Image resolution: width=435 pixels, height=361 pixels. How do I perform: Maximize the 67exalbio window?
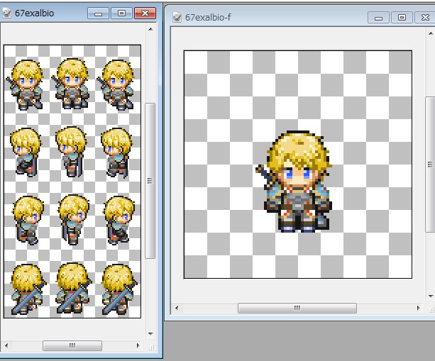click(x=121, y=13)
